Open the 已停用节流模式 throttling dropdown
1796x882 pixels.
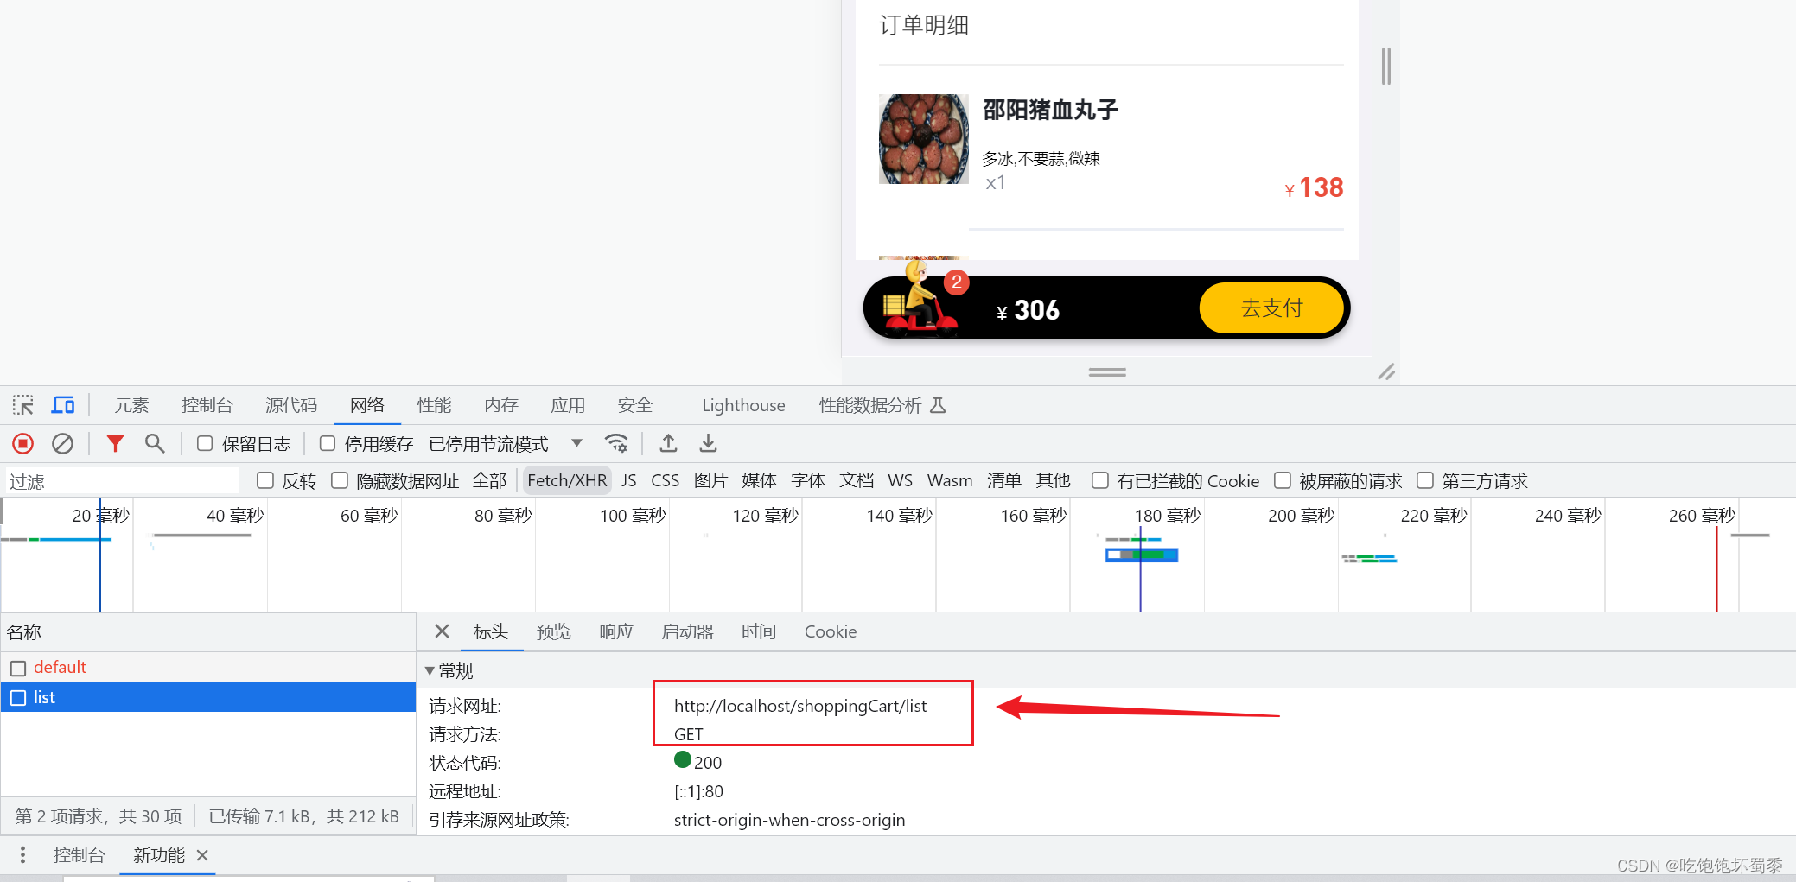point(576,443)
